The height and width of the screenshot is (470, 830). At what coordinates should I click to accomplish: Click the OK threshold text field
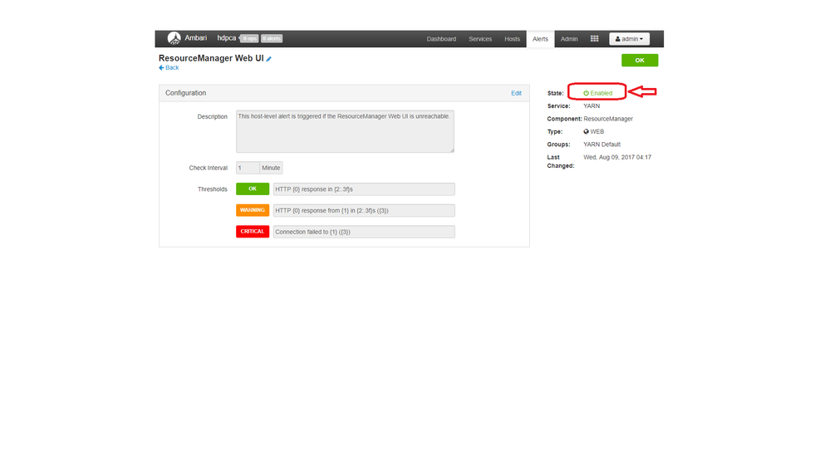tap(364, 189)
